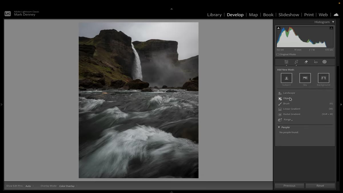Click the '19 mm' focal length readout
This screenshot has height=193, width=343.
tap(298, 50)
